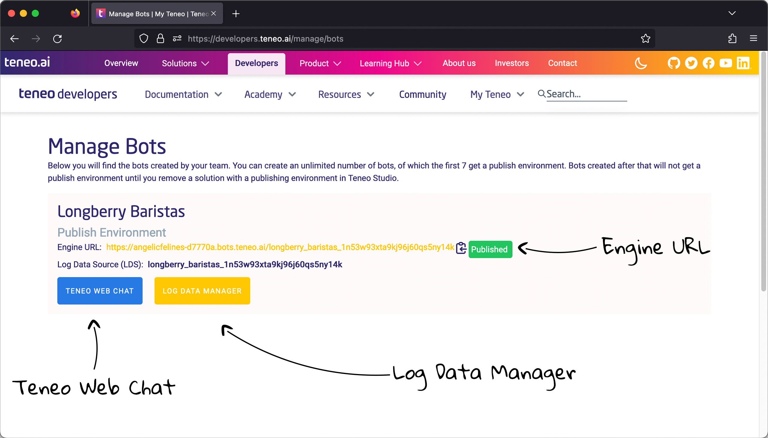Open the Solutions dropdown menu

click(185, 63)
